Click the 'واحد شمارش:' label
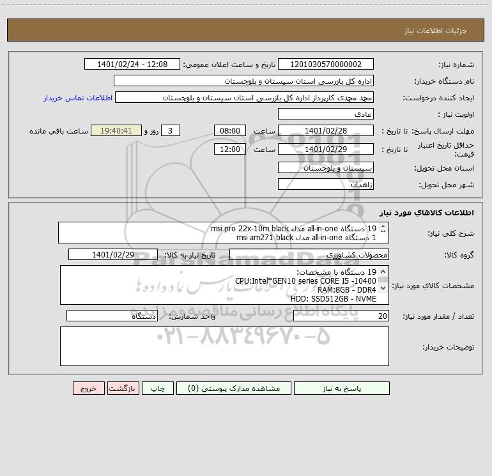Viewport: 492px width, 476px height. pos(192,316)
